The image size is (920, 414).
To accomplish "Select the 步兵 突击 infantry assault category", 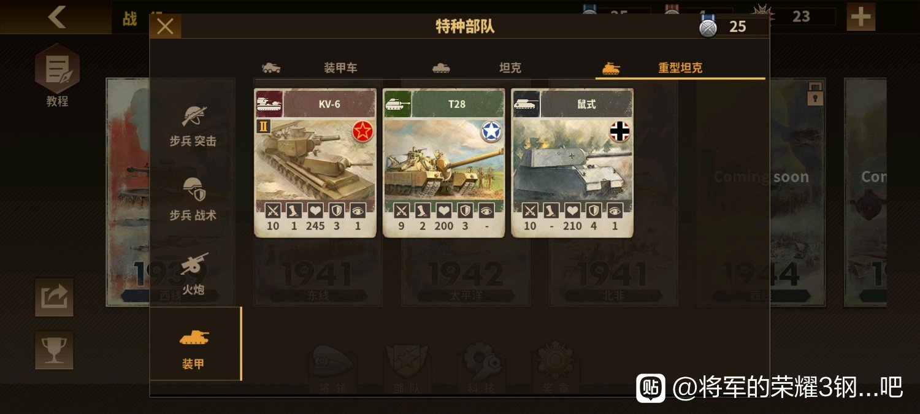I will 194,126.
